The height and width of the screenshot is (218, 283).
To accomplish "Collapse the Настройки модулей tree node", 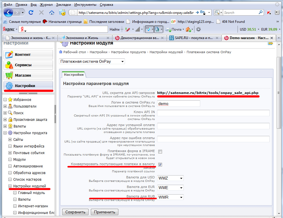I will (x=10, y=186).
